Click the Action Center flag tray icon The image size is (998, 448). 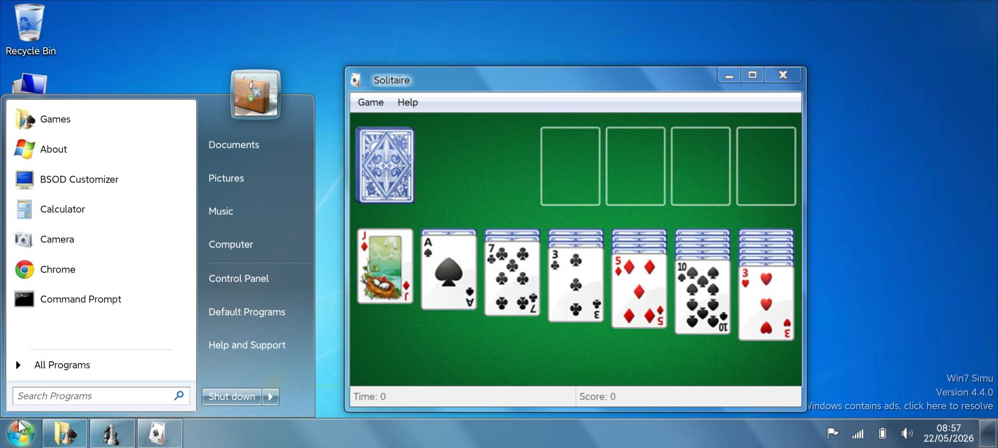coord(832,433)
